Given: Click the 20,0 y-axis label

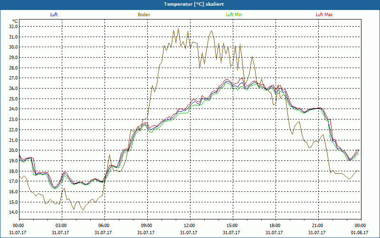Looking at the screenshot, I should coord(13,150).
